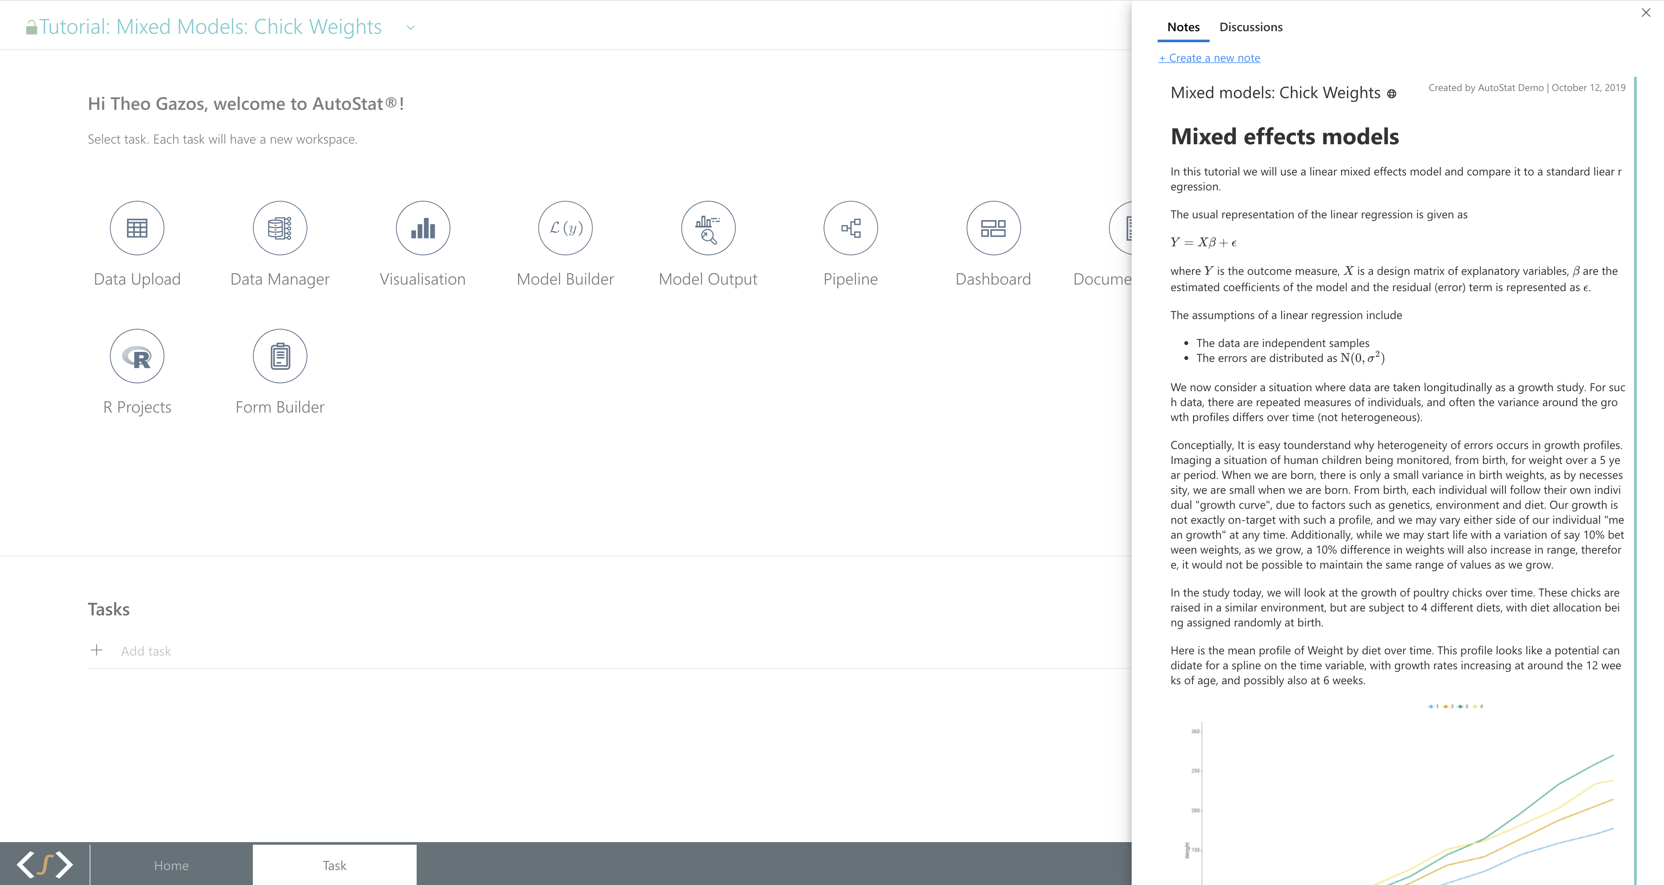The width and height of the screenshot is (1664, 885).
Task: Open the Data Manager icon
Action: (x=280, y=228)
